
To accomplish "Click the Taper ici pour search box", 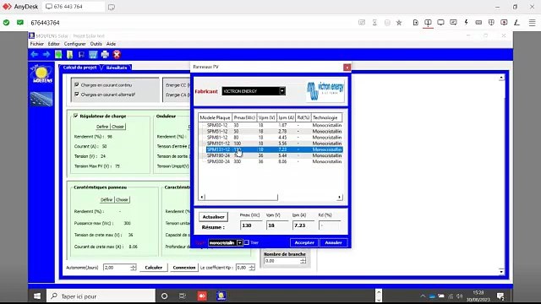I will (101, 296).
